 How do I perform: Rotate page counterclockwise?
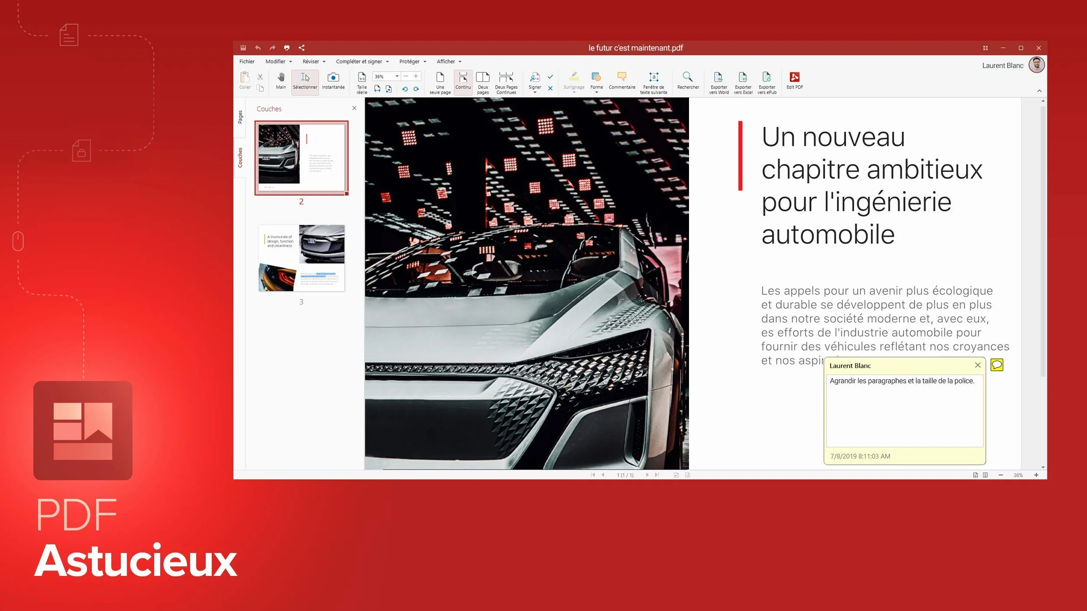(405, 89)
